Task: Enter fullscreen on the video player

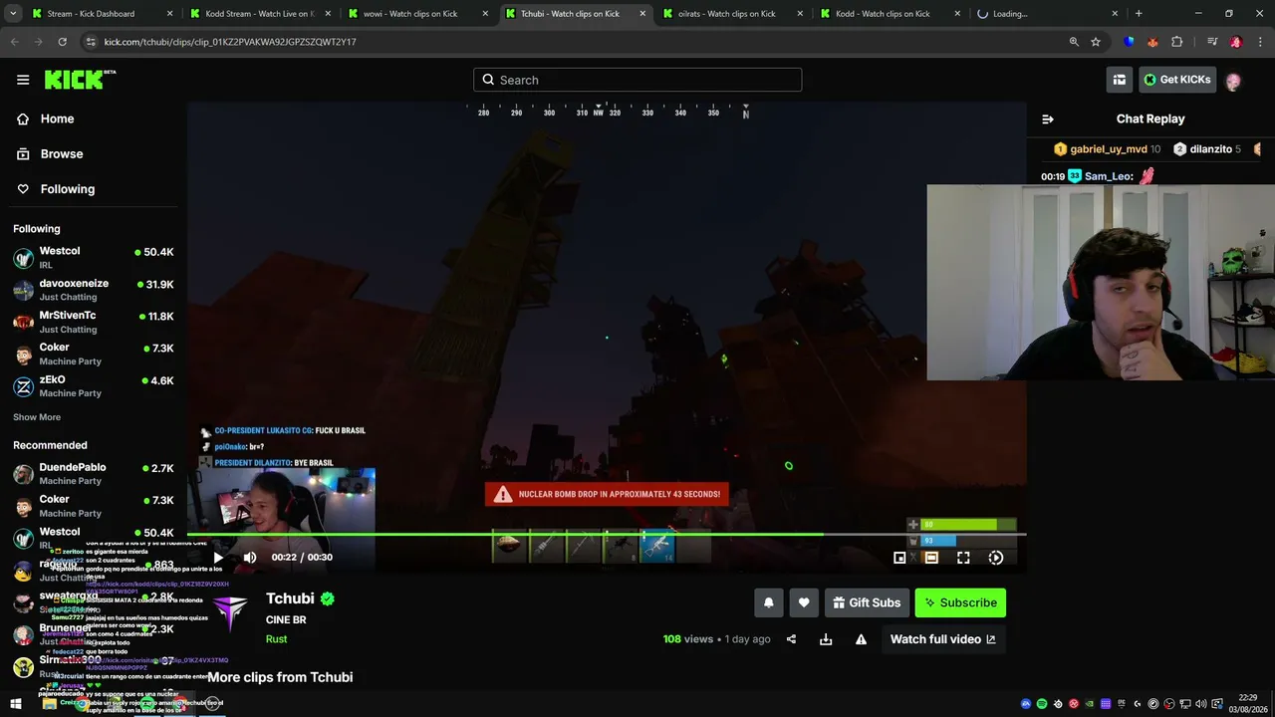Action: point(963,558)
